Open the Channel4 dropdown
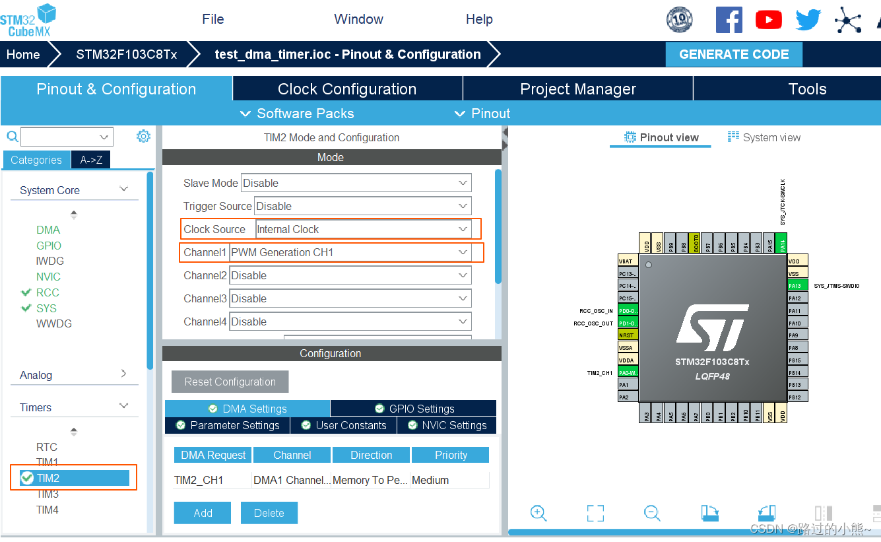 click(x=350, y=322)
